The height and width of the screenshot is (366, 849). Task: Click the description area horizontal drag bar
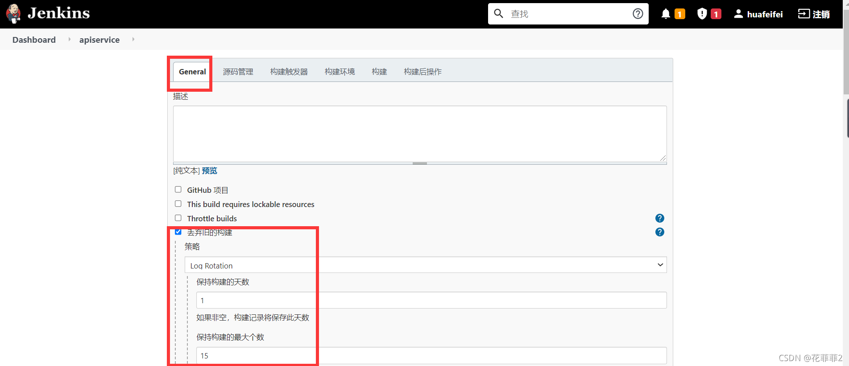420,163
